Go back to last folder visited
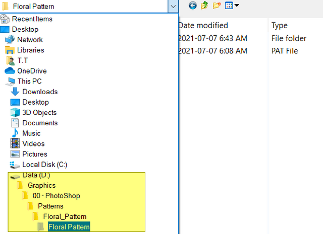The width and height of the screenshot is (323, 234). [193, 6]
